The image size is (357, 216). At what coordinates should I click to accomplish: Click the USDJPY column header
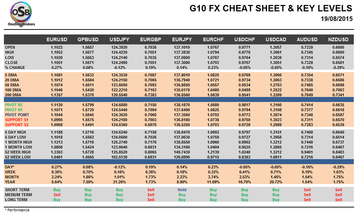point(119,39)
